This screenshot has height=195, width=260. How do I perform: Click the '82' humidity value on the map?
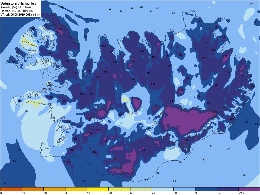27,111
